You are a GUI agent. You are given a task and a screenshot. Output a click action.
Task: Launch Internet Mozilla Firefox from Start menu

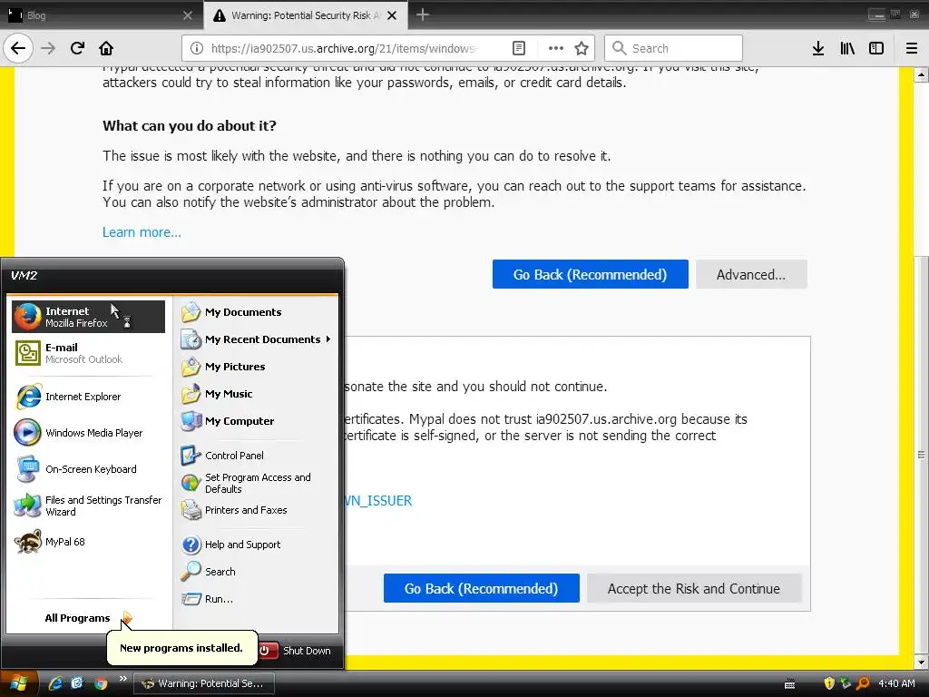(88, 317)
